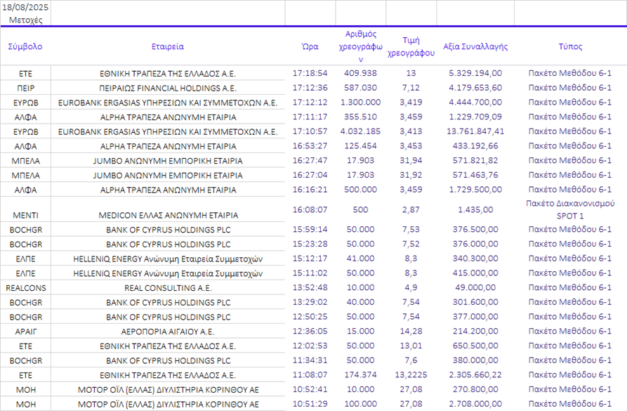627x411 pixels.
Task: Select the time cell 12:50:25
Action: coord(310,317)
